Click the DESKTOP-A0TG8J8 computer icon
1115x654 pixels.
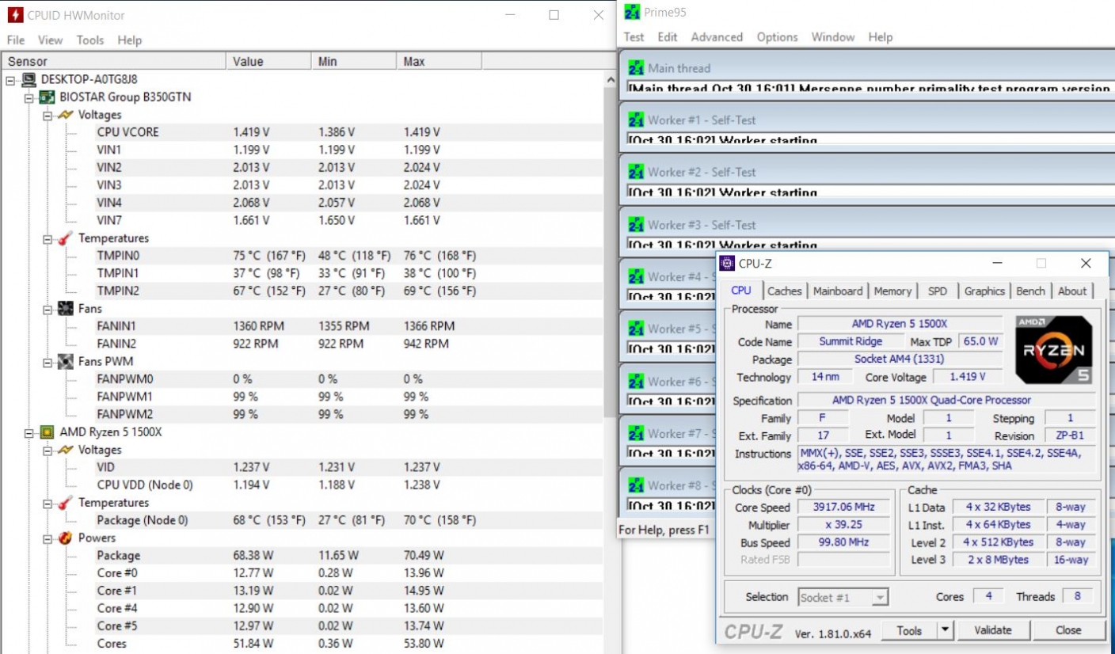(29, 79)
